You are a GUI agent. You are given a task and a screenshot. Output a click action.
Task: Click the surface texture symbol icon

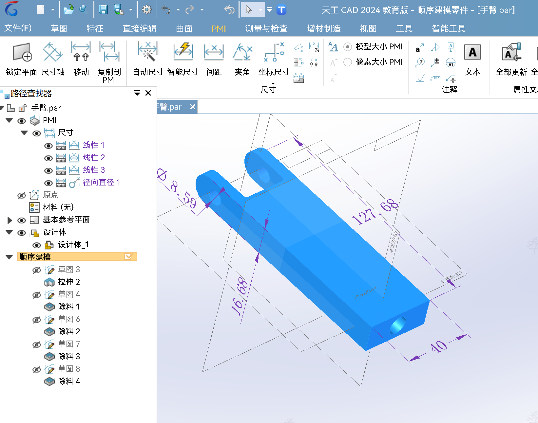pyautogui.click(x=420, y=78)
